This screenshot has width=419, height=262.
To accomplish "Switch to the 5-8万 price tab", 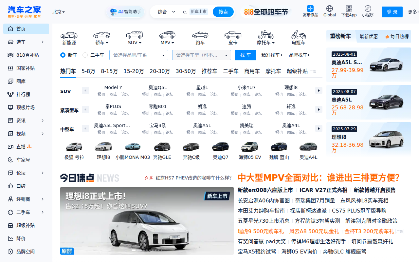I will (x=88, y=71).
